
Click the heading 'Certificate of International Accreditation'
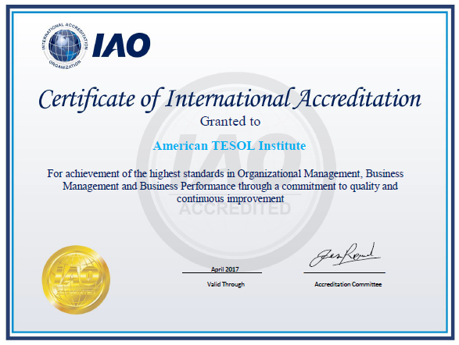(x=230, y=99)
